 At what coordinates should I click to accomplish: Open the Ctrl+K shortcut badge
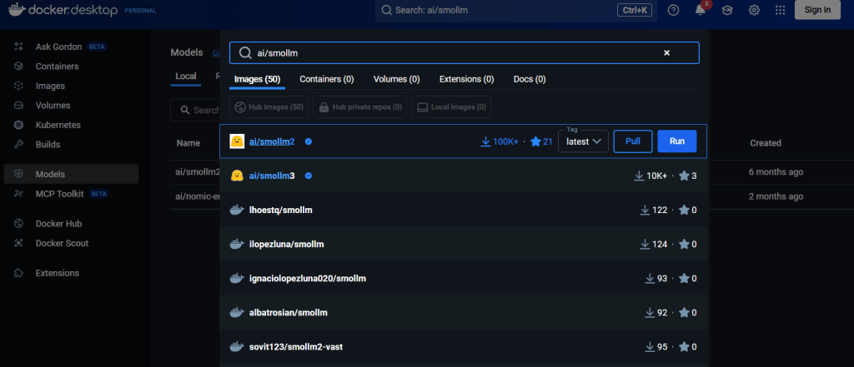pyautogui.click(x=635, y=10)
